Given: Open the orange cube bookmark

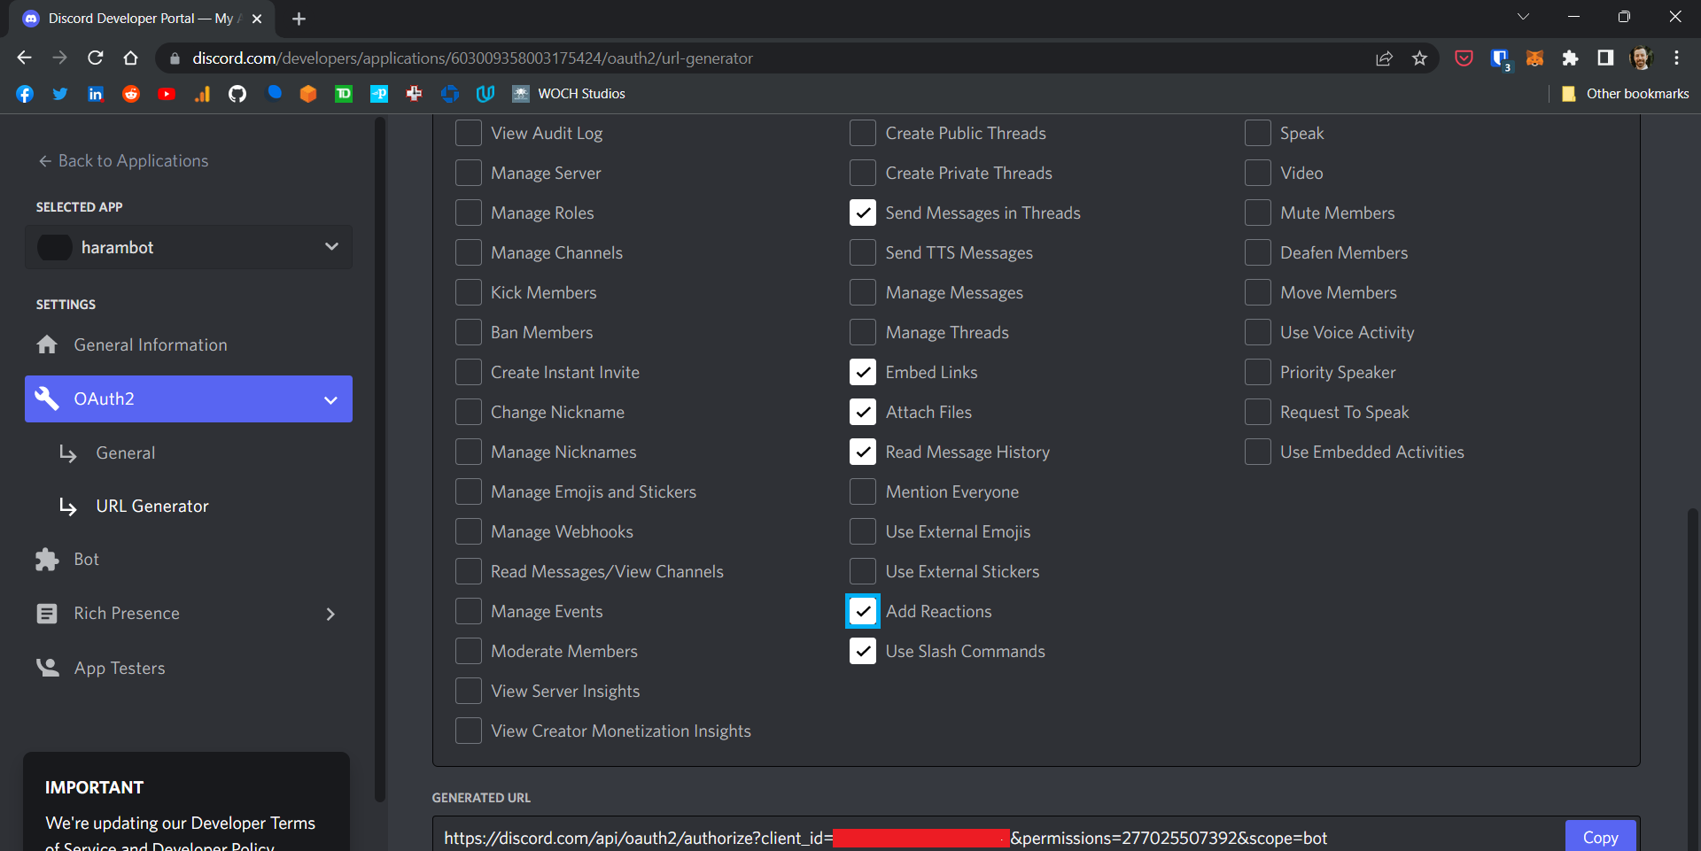Looking at the screenshot, I should 308,94.
